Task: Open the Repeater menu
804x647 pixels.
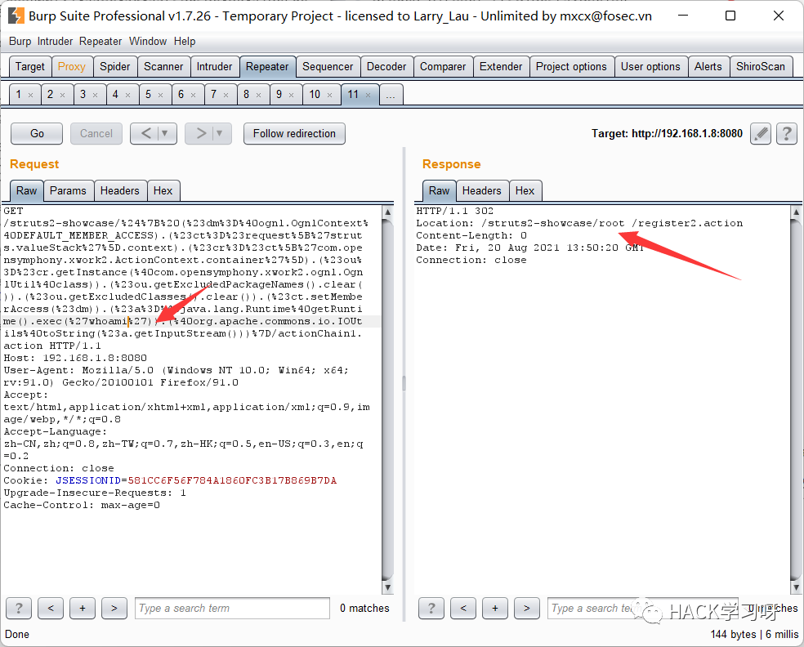Action: [x=100, y=42]
